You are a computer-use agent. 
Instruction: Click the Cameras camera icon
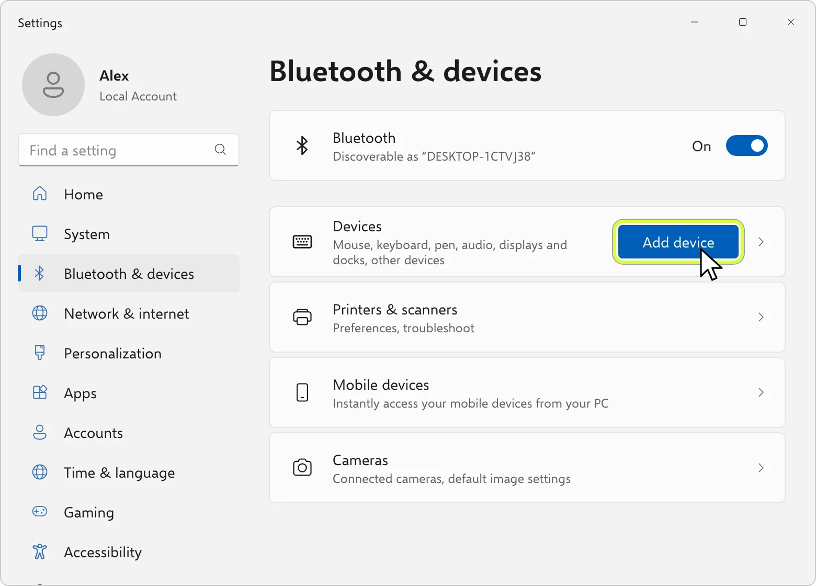click(302, 468)
